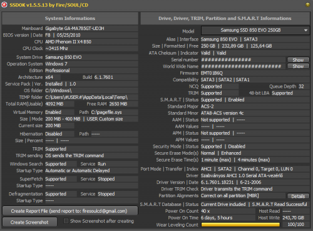Image resolution: width=313 pixels, height=231 pixels.
Task: Open Partition Alignments Details
Action: click(298, 196)
